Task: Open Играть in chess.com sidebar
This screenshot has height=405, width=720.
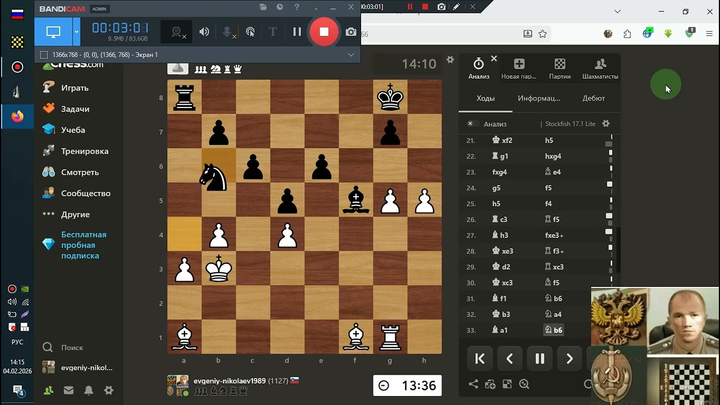Action: [75, 88]
